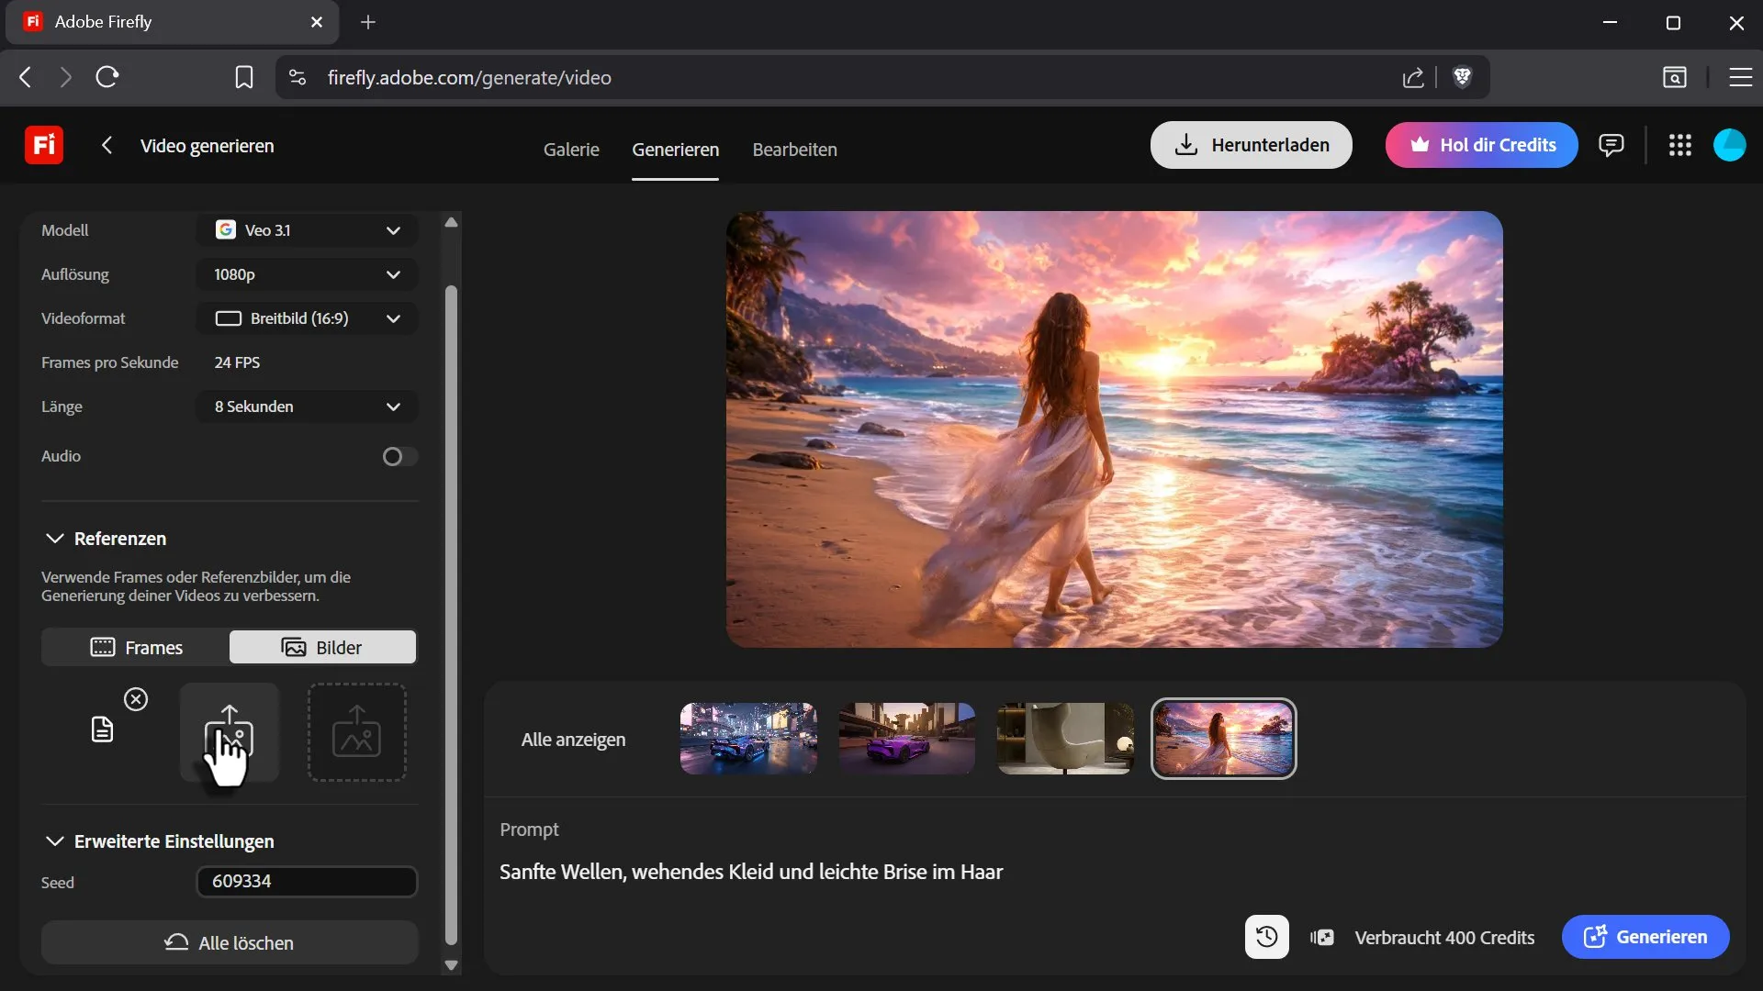The height and width of the screenshot is (991, 1763).
Task: Open the prompt history clock icon
Action: coord(1266,937)
